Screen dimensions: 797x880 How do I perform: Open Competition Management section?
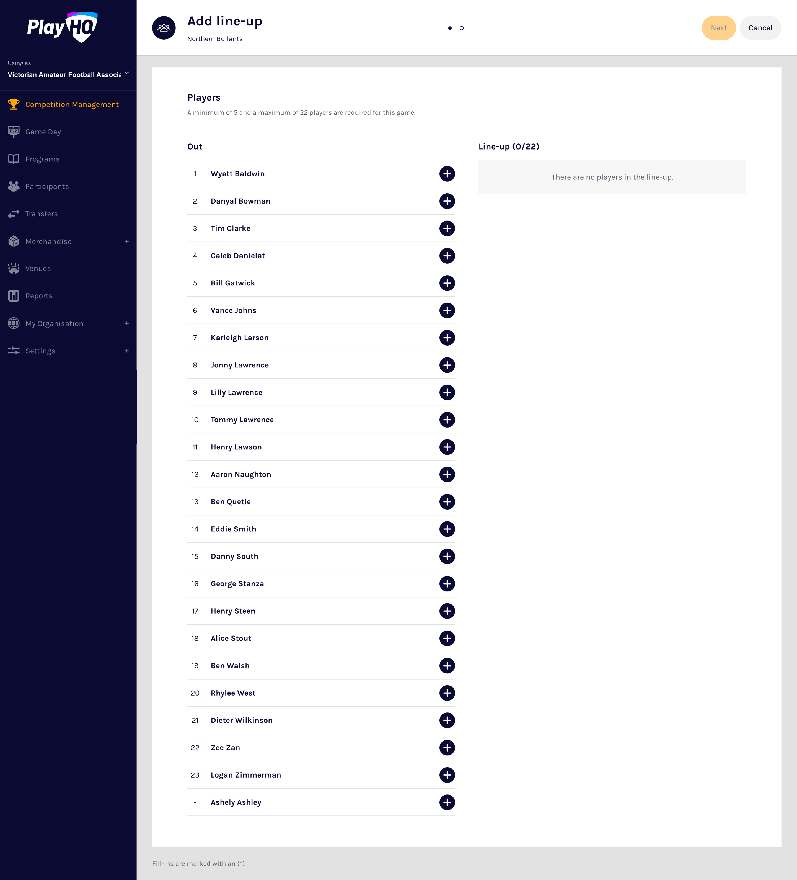point(72,104)
